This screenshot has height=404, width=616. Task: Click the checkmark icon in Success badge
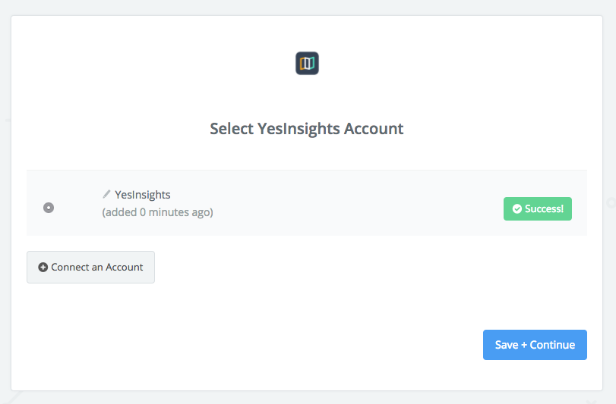517,209
